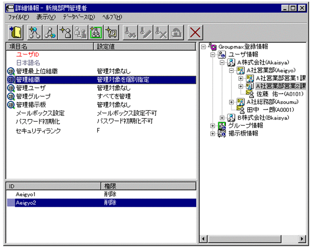Select the Aeigyo1 ID row

(101, 194)
